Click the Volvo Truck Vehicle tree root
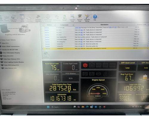Image resolution: width=149 pixels, height=119 pixels. 8,40
